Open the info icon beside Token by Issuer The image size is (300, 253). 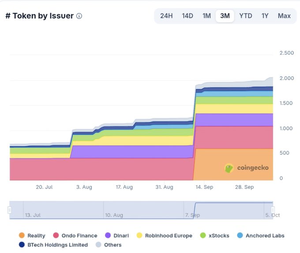click(x=79, y=16)
